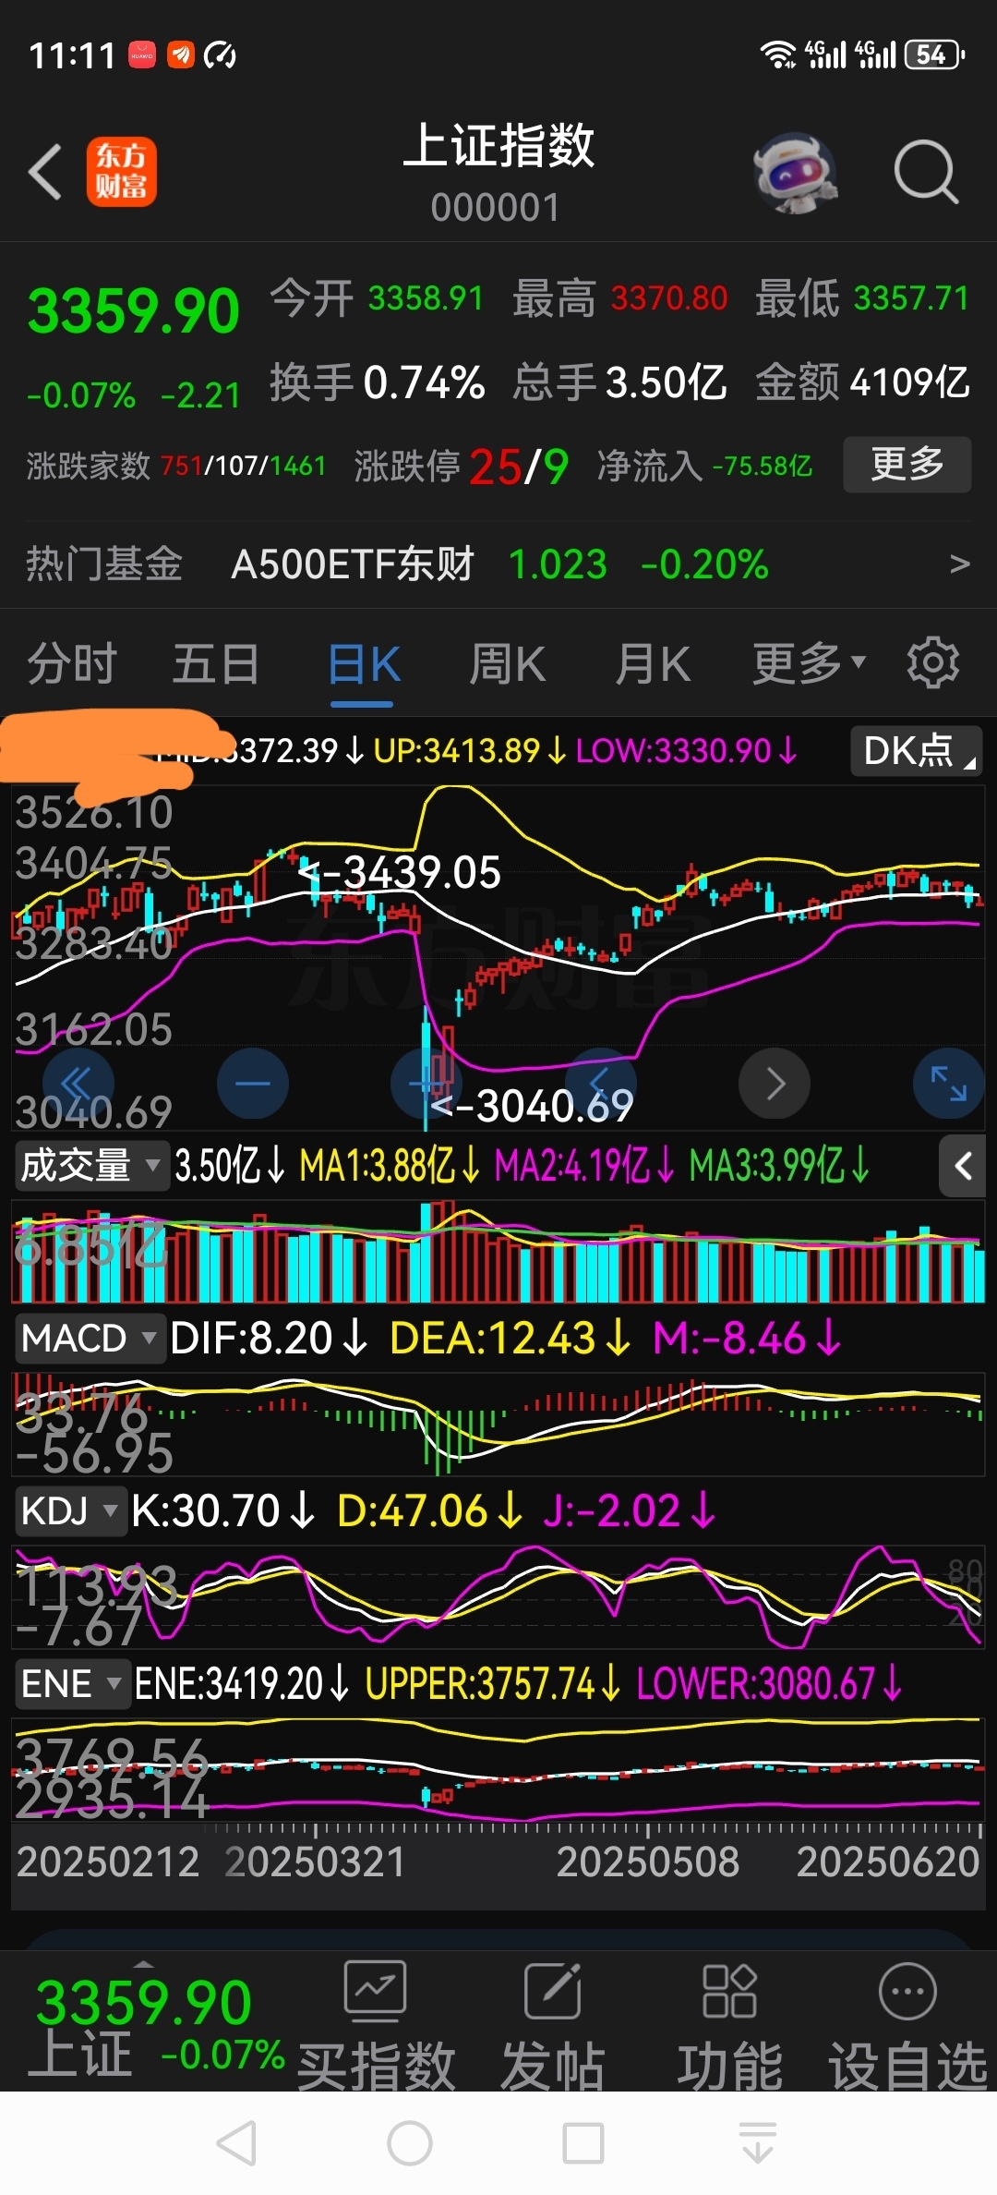Tap 设自选 ellipsis circle icon
The width and height of the screenshot is (997, 2195).
pos(907,1991)
